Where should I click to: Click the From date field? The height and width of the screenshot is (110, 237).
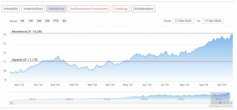[183, 21]
